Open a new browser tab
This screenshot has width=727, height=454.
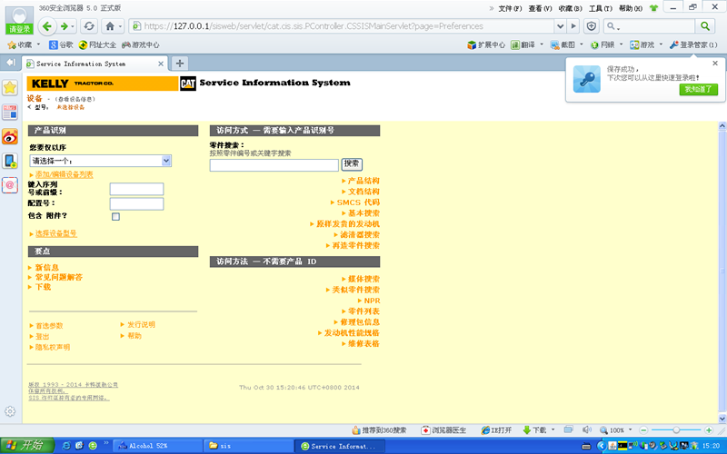[x=180, y=63]
